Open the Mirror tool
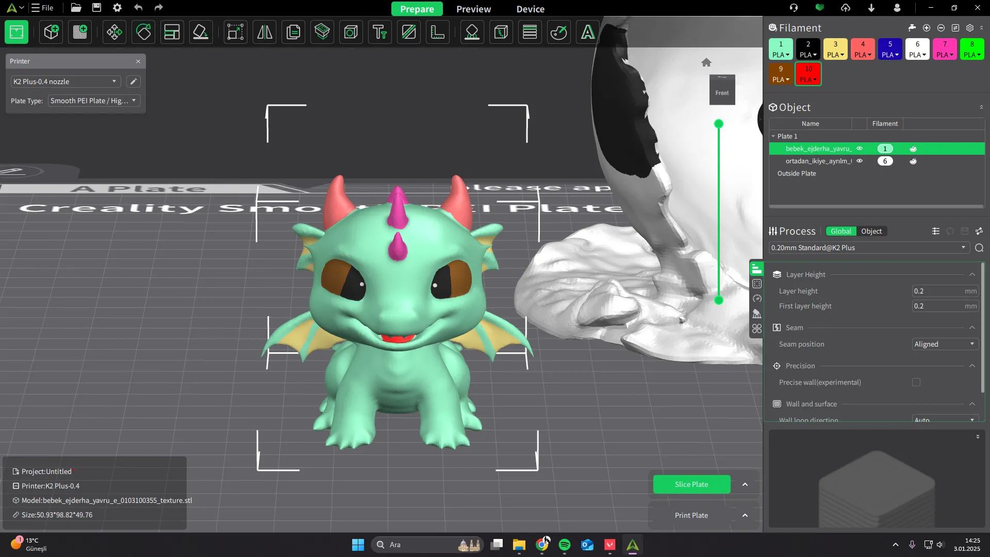990x557 pixels. click(265, 32)
